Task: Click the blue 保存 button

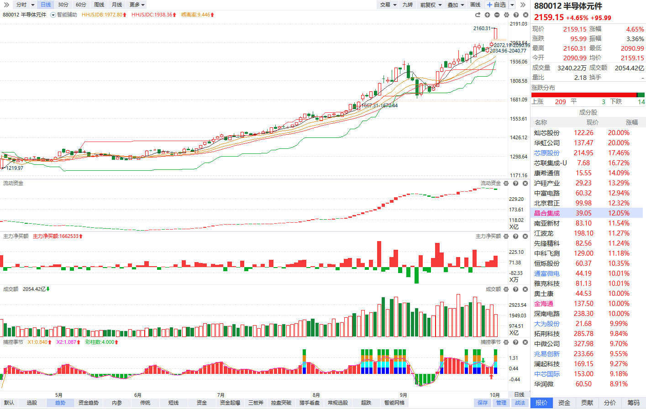Action: [x=483, y=403]
